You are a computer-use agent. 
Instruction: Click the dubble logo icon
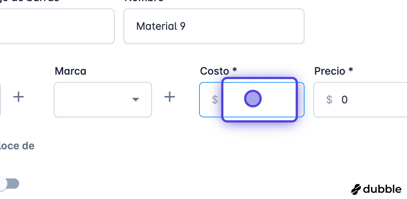coord(356,189)
